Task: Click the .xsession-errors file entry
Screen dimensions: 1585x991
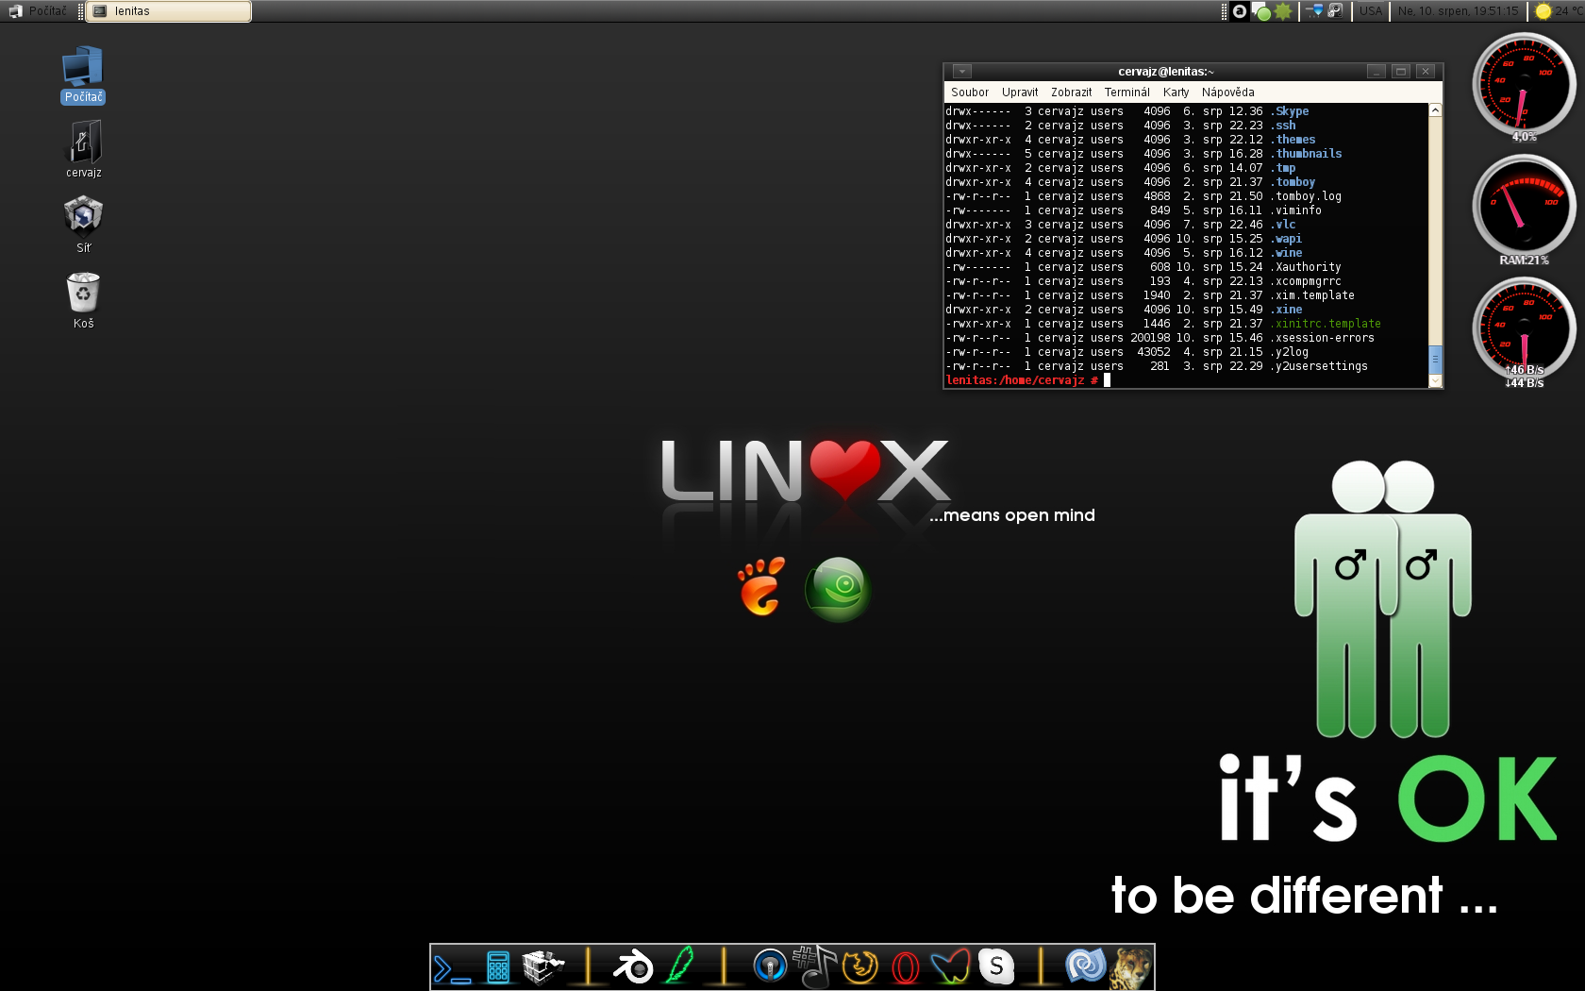Action: click(x=1323, y=338)
